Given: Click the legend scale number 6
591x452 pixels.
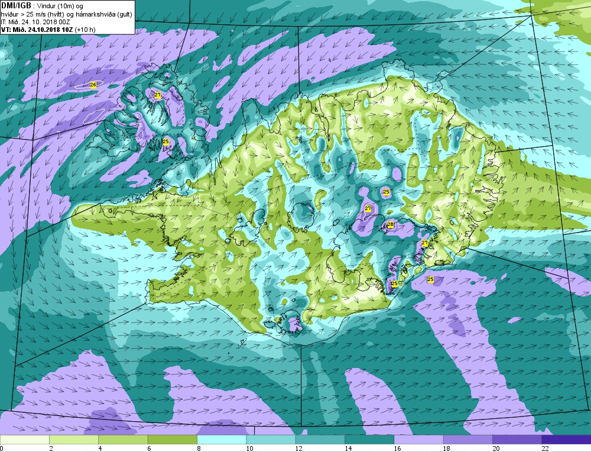Looking at the screenshot, I should click(x=150, y=448).
